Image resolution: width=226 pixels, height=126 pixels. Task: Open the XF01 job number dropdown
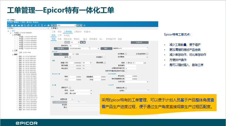75,25
